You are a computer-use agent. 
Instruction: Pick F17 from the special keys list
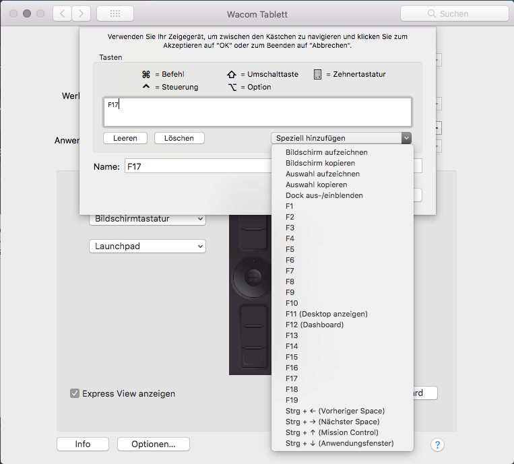pyautogui.click(x=343, y=378)
